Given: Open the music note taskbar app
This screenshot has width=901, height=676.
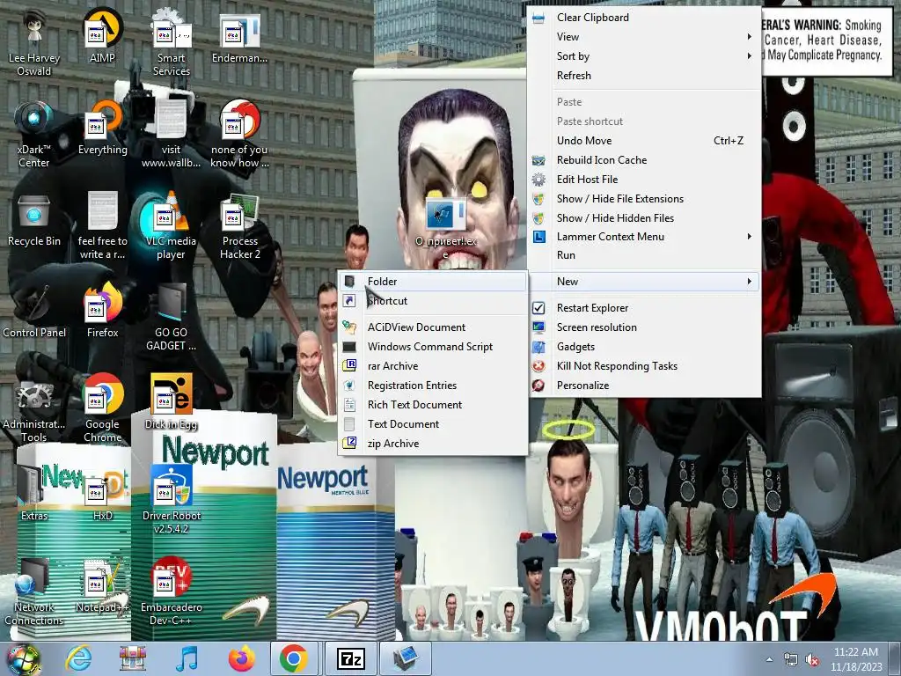Looking at the screenshot, I should 187,658.
